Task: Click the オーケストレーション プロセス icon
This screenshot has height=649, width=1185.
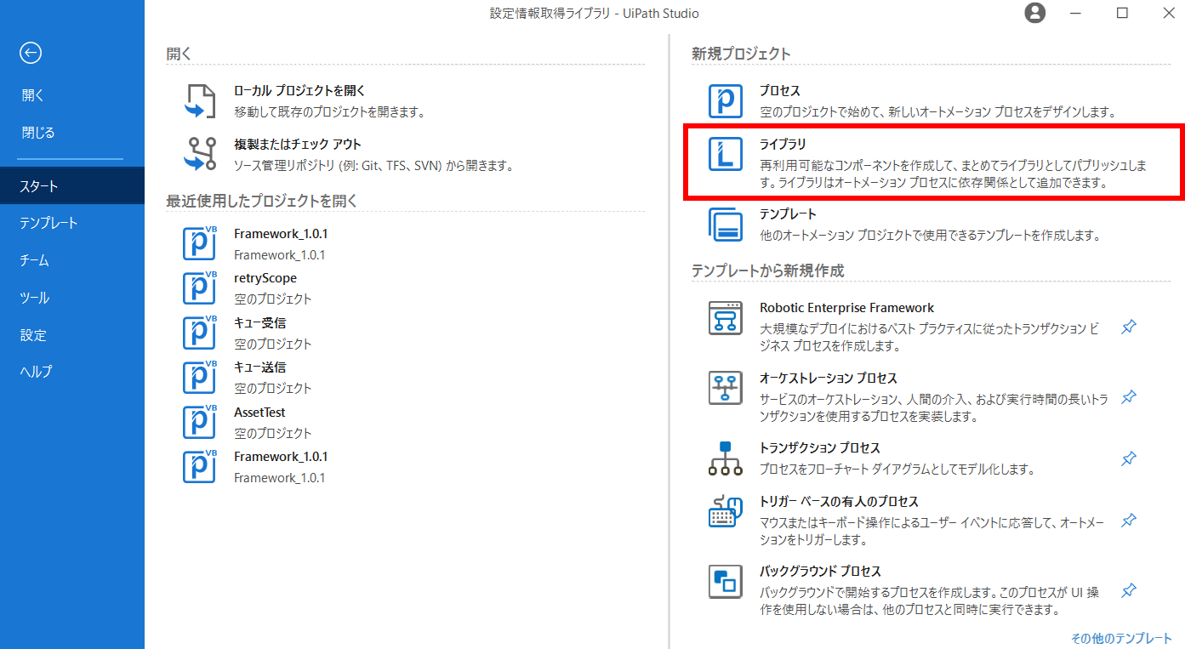Action: (x=726, y=388)
